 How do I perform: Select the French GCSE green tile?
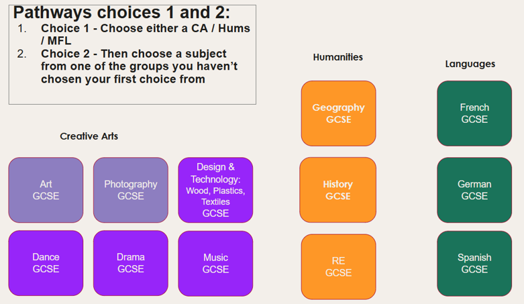point(474,113)
